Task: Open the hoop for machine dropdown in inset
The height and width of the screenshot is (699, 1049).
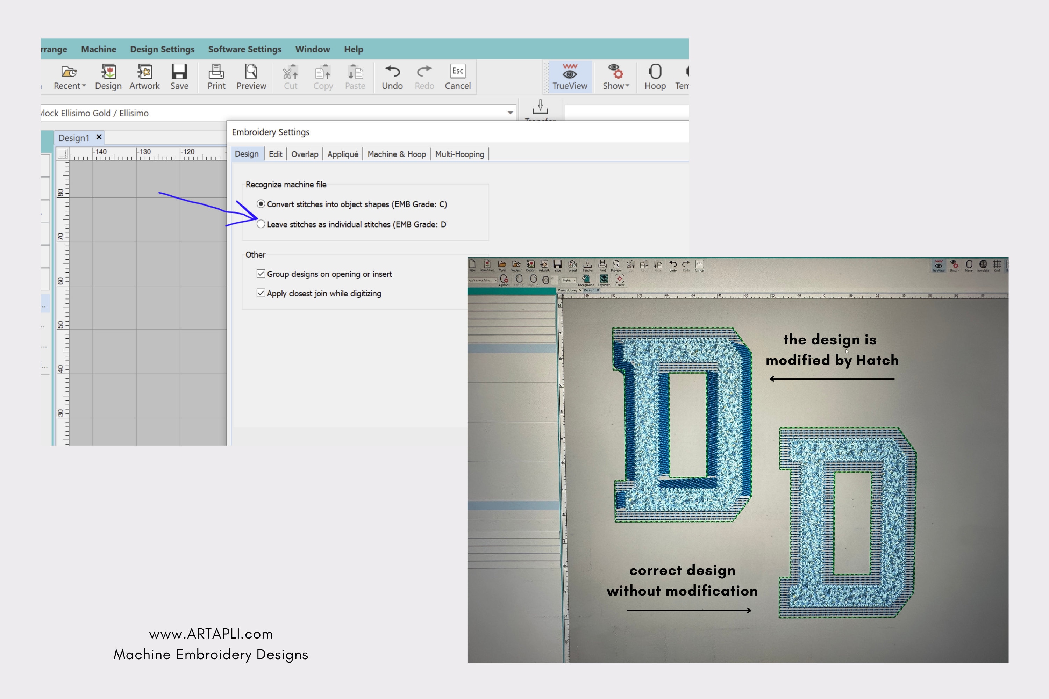Action: click(483, 280)
